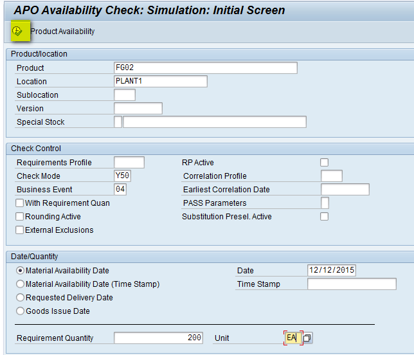414x355 pixels.
Task: Click the Product Availability check icon
Action: pyautogui.click(x=17, y=31)
